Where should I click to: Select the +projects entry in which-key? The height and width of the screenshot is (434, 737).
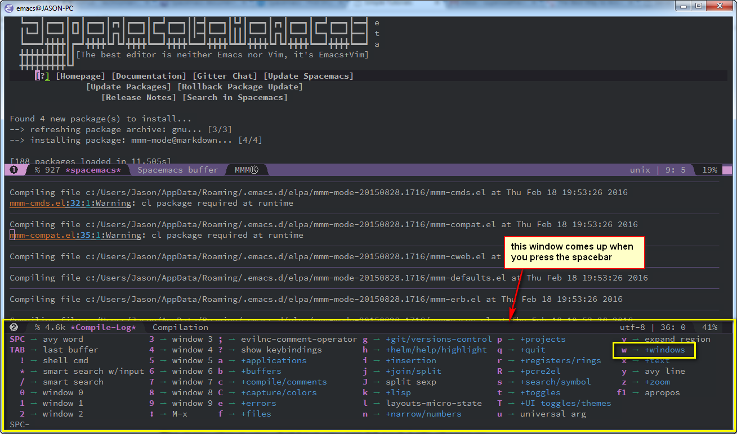pos(543,339)
